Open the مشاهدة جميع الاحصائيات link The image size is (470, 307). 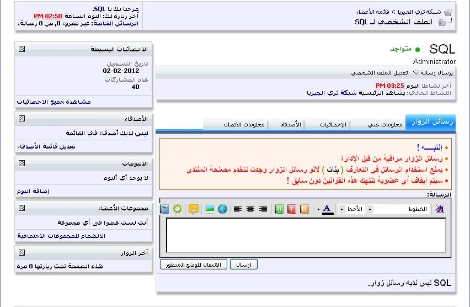[x=54, y=102]
